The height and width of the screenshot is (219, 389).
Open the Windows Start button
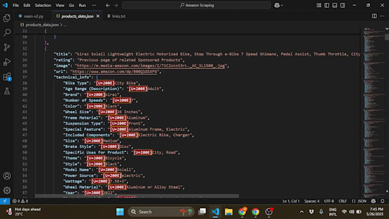click(120, 212)
